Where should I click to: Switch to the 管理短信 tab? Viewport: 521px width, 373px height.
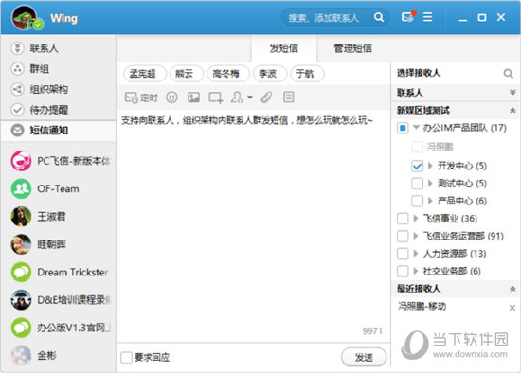(x=353, y=48)
